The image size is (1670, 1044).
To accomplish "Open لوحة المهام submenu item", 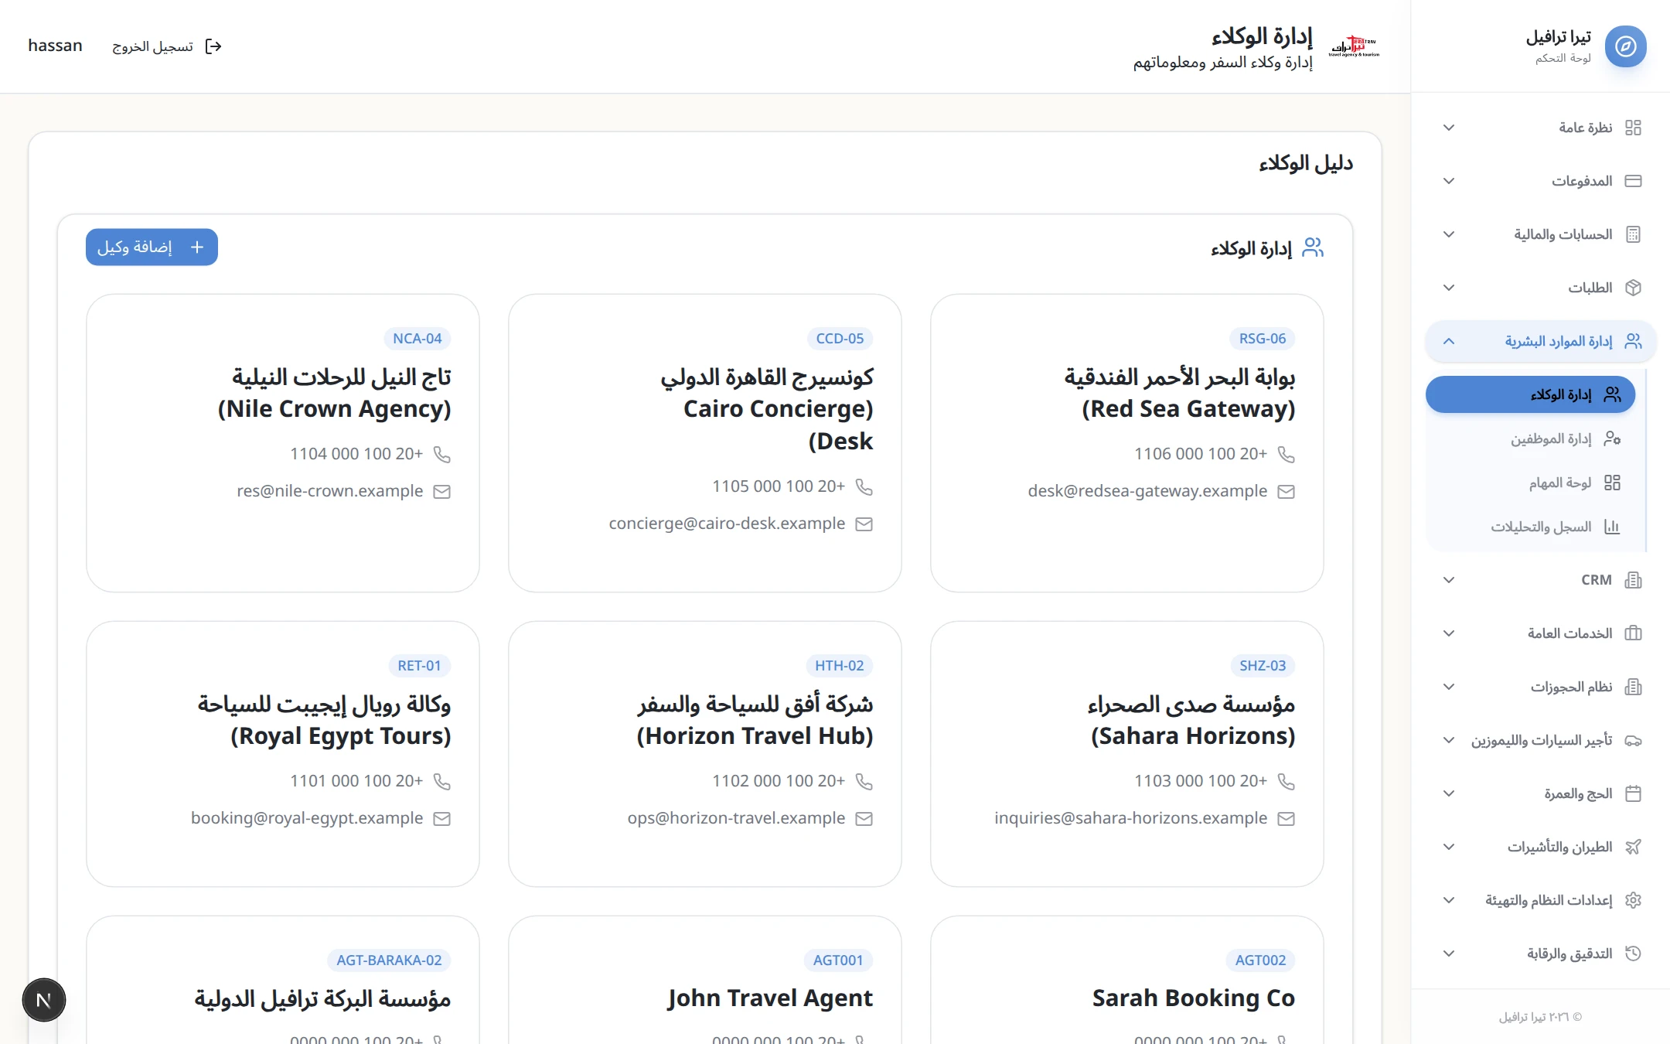I will (x=1530, y=483).
